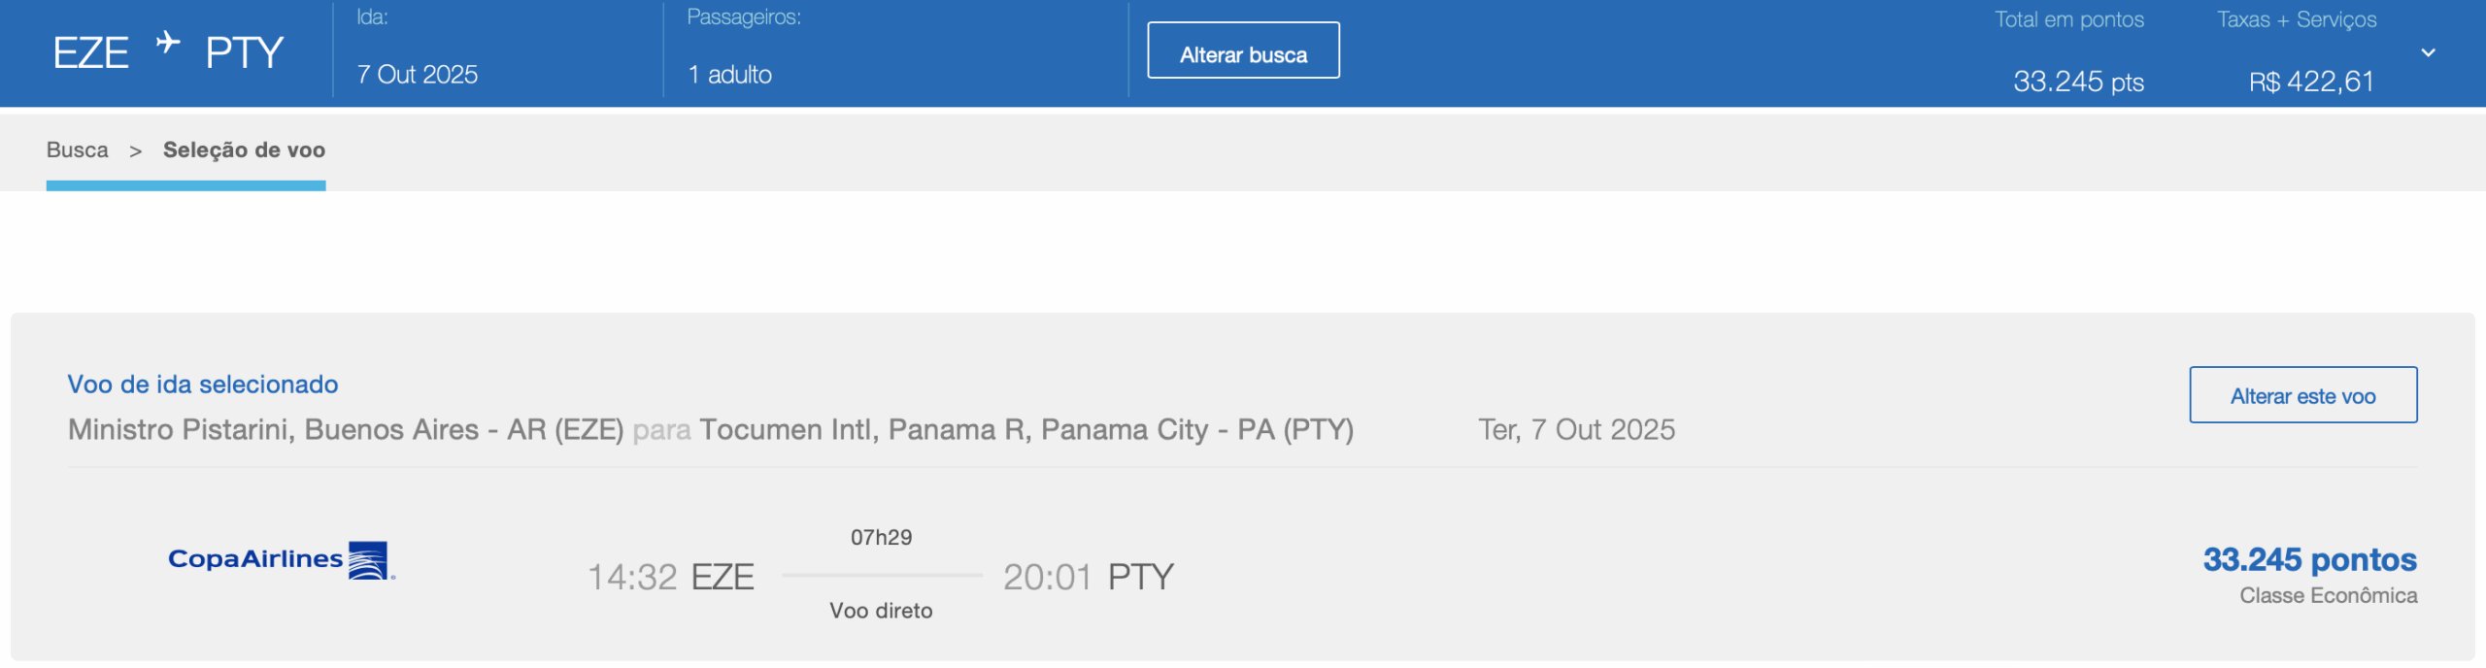The width and height of the screenshot is (2486, 668).
Task: Click the Classe Econômica label
Action: pos(2329,595)
